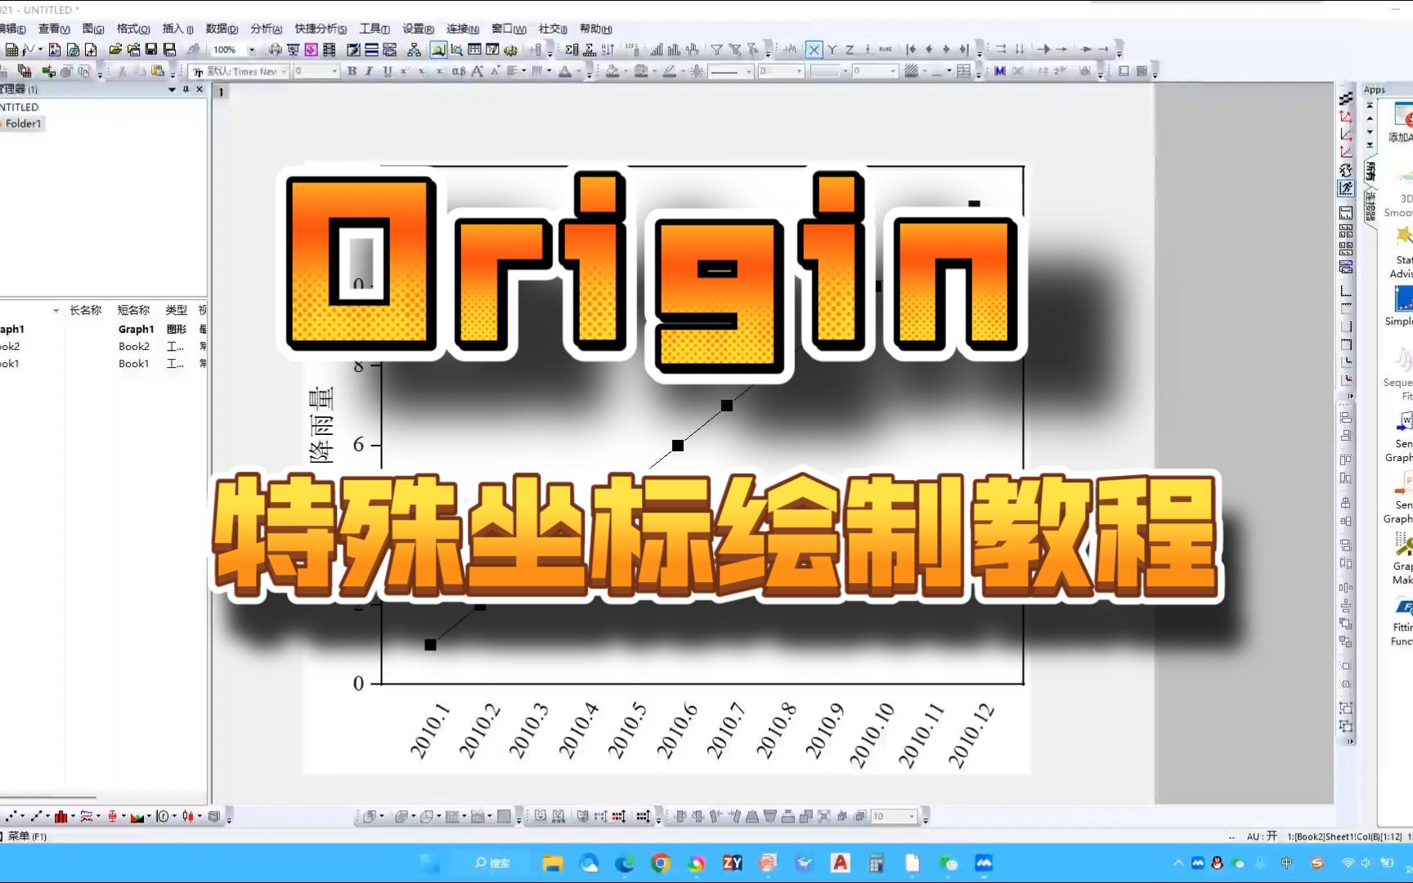Click the Move to First arrow icon

coord(911,50)
